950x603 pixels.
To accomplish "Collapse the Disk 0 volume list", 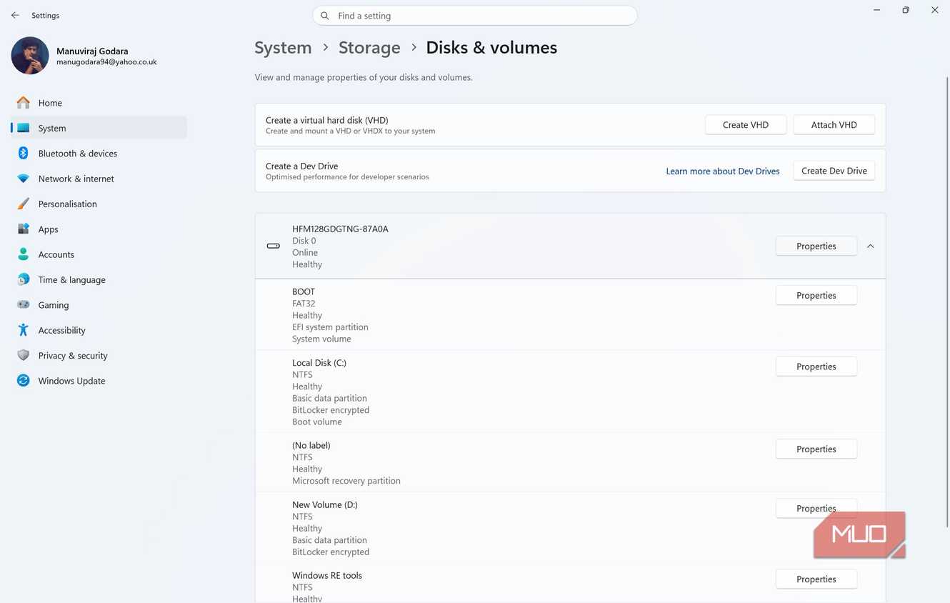I will click(x=870, y=246).
